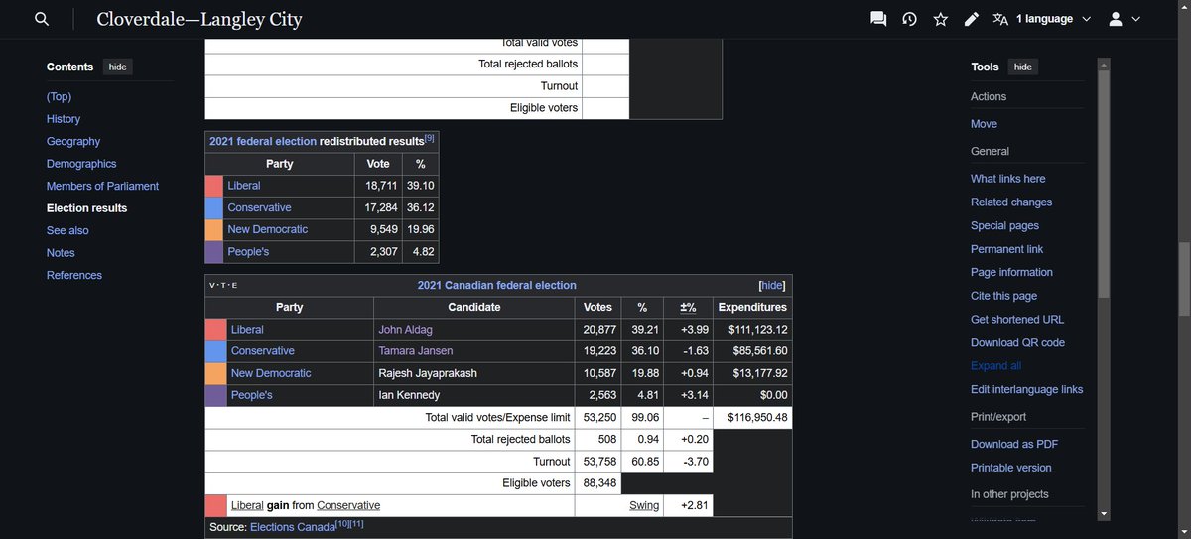This screenshot has width=1191, height=539.
Task: Open Edit interlanguage links
Action: tap(1026, 390)
